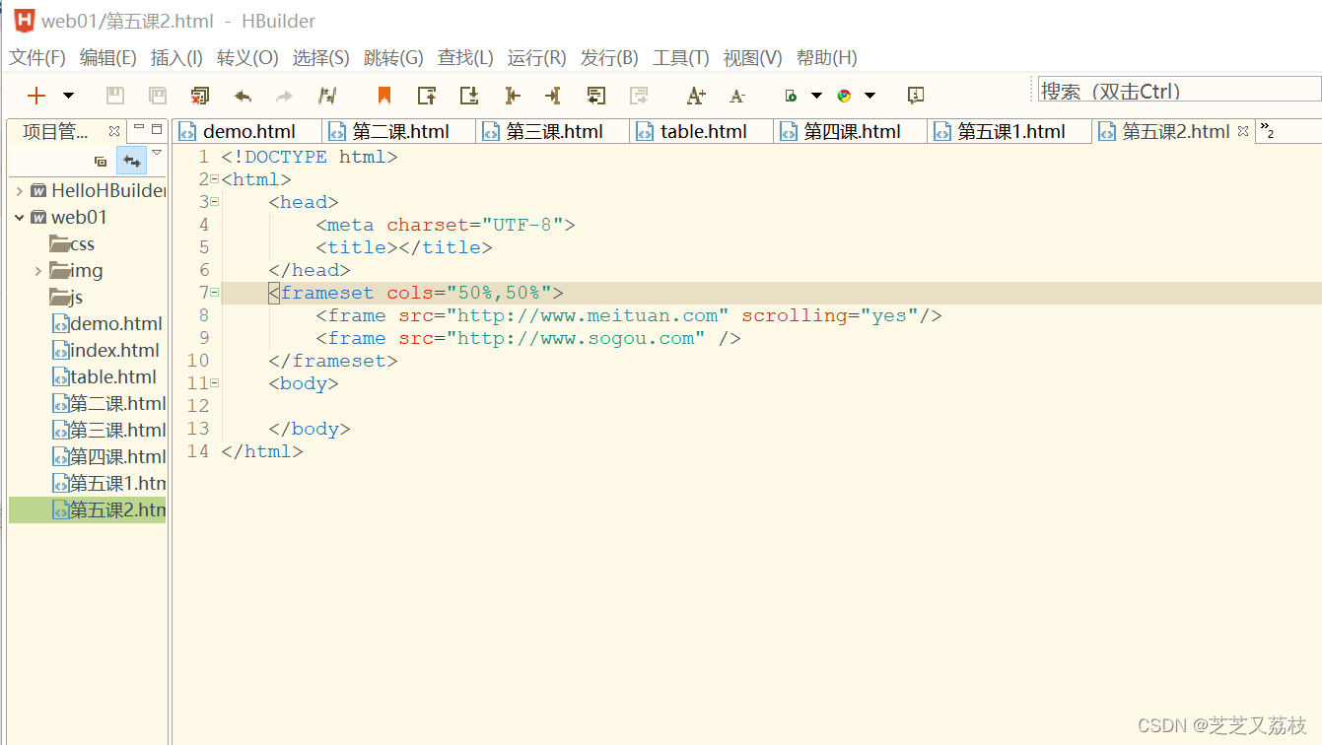Show the hidden tabs overflow list
The image size is (1322, 745).
[x=1268, y=131]
